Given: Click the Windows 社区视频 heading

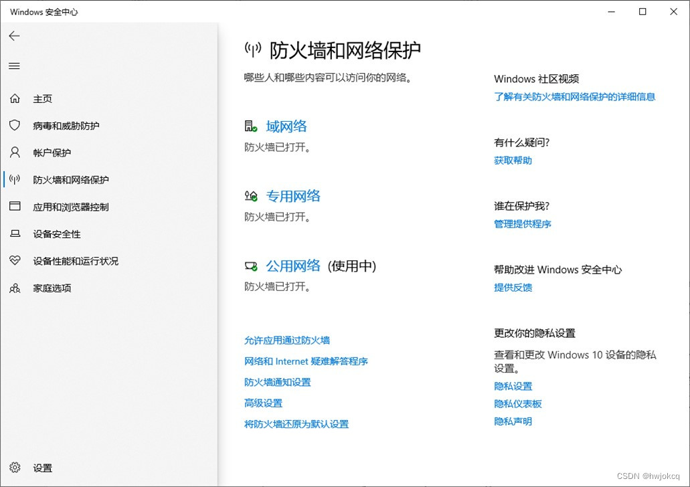Looking at the screenshot, I should [x=537, y=79].
